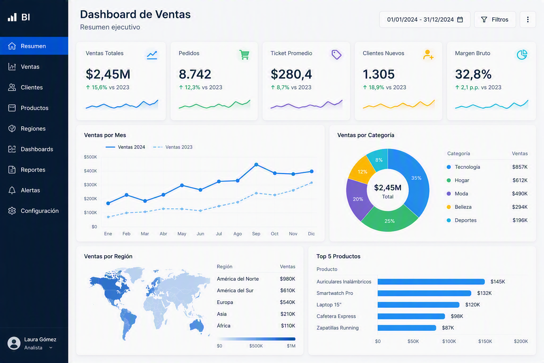The height and width of the screenshot is (363, 544).
Task: Click the calendar icon in date range
Action: 460,19
